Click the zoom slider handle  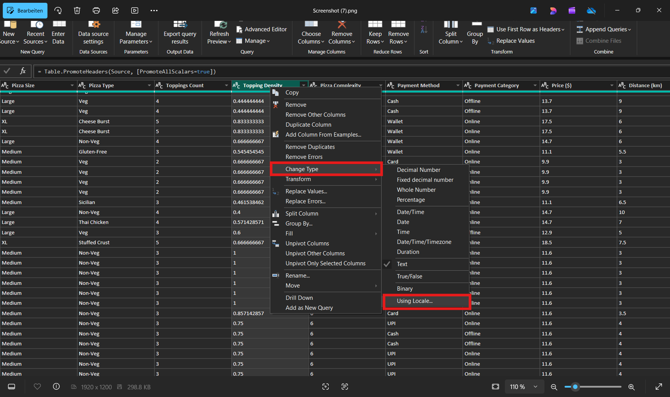coord(575,387)
